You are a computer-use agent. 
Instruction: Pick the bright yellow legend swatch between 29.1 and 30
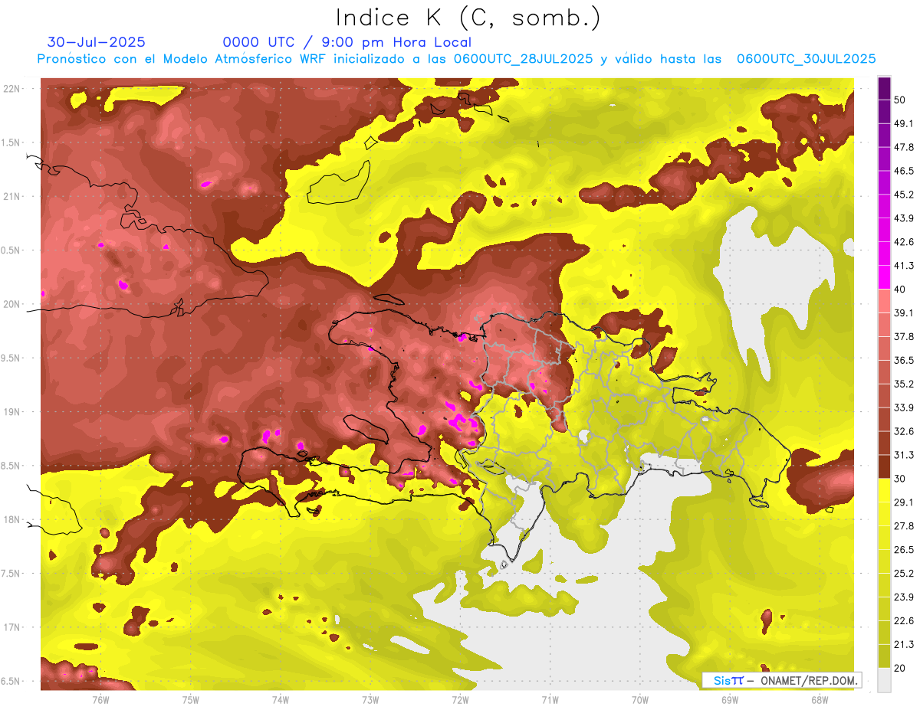point(884,490)
